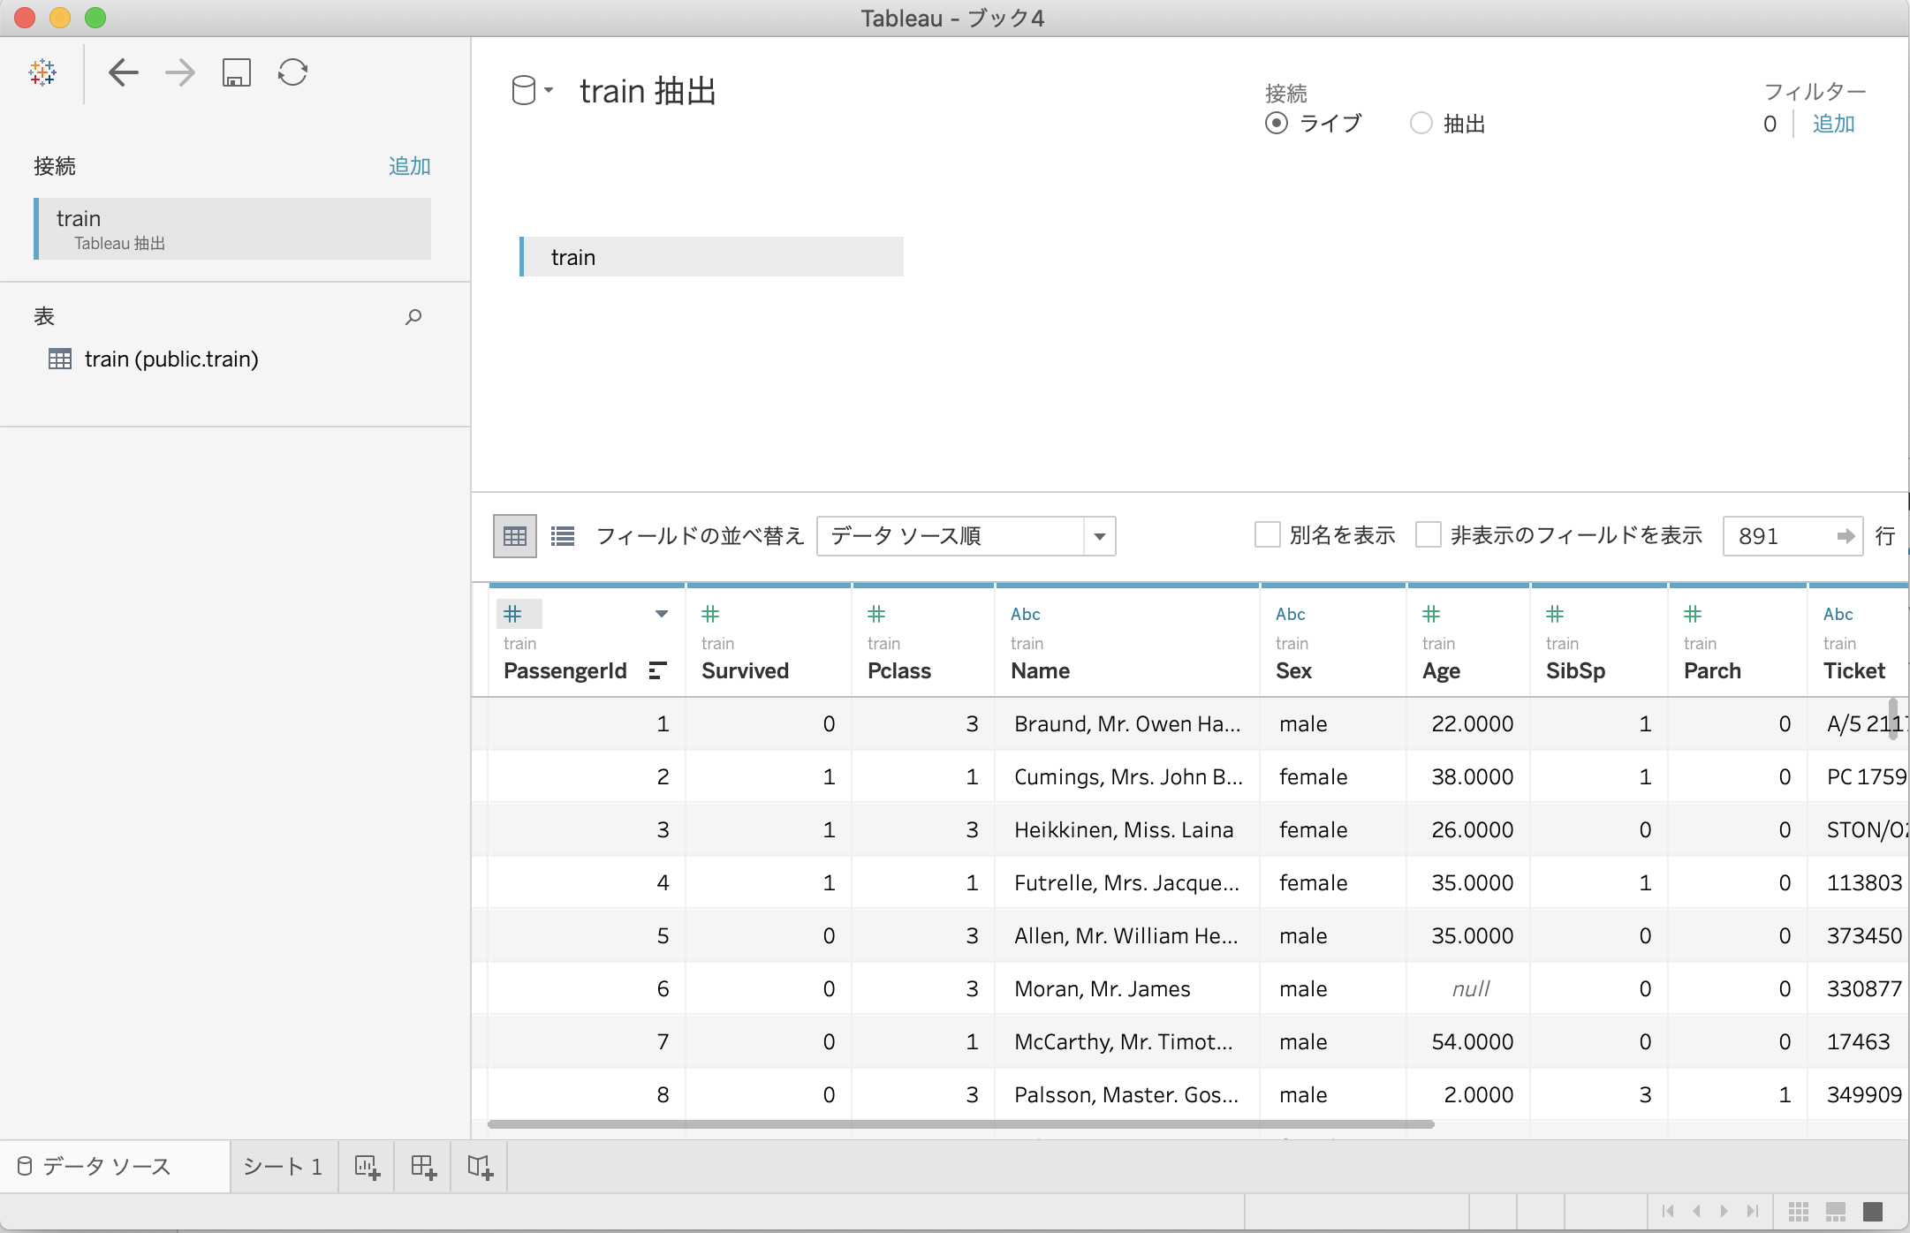Click the search icon in the 表 panel
The height and width of the screenshot is (1233, 1910).
(412, 316)
